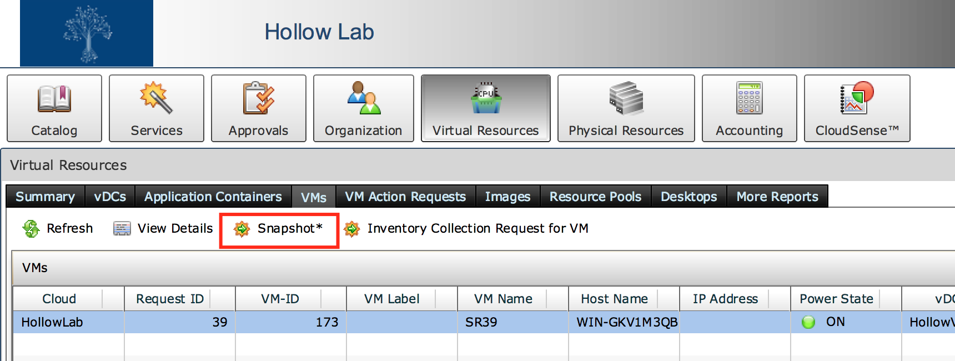This screenshot has width=955, height=361.
Task: Click Inventory Collection Request for VM
Action: (466, 228)
